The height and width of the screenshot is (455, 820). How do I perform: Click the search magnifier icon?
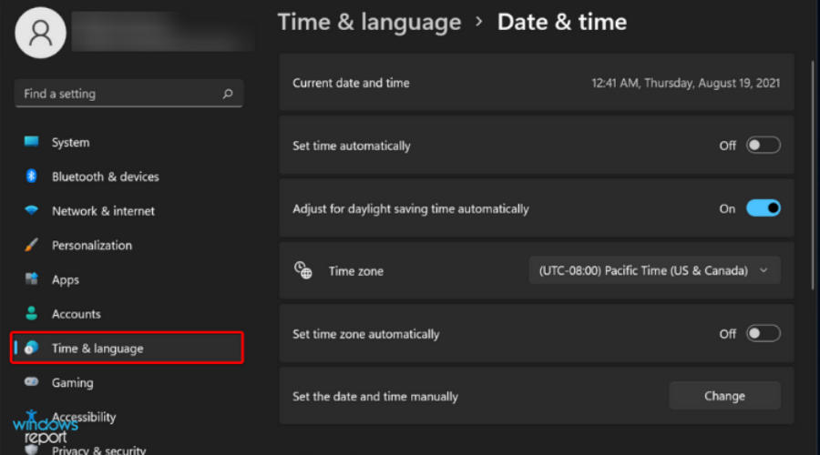tap(228, 94)
